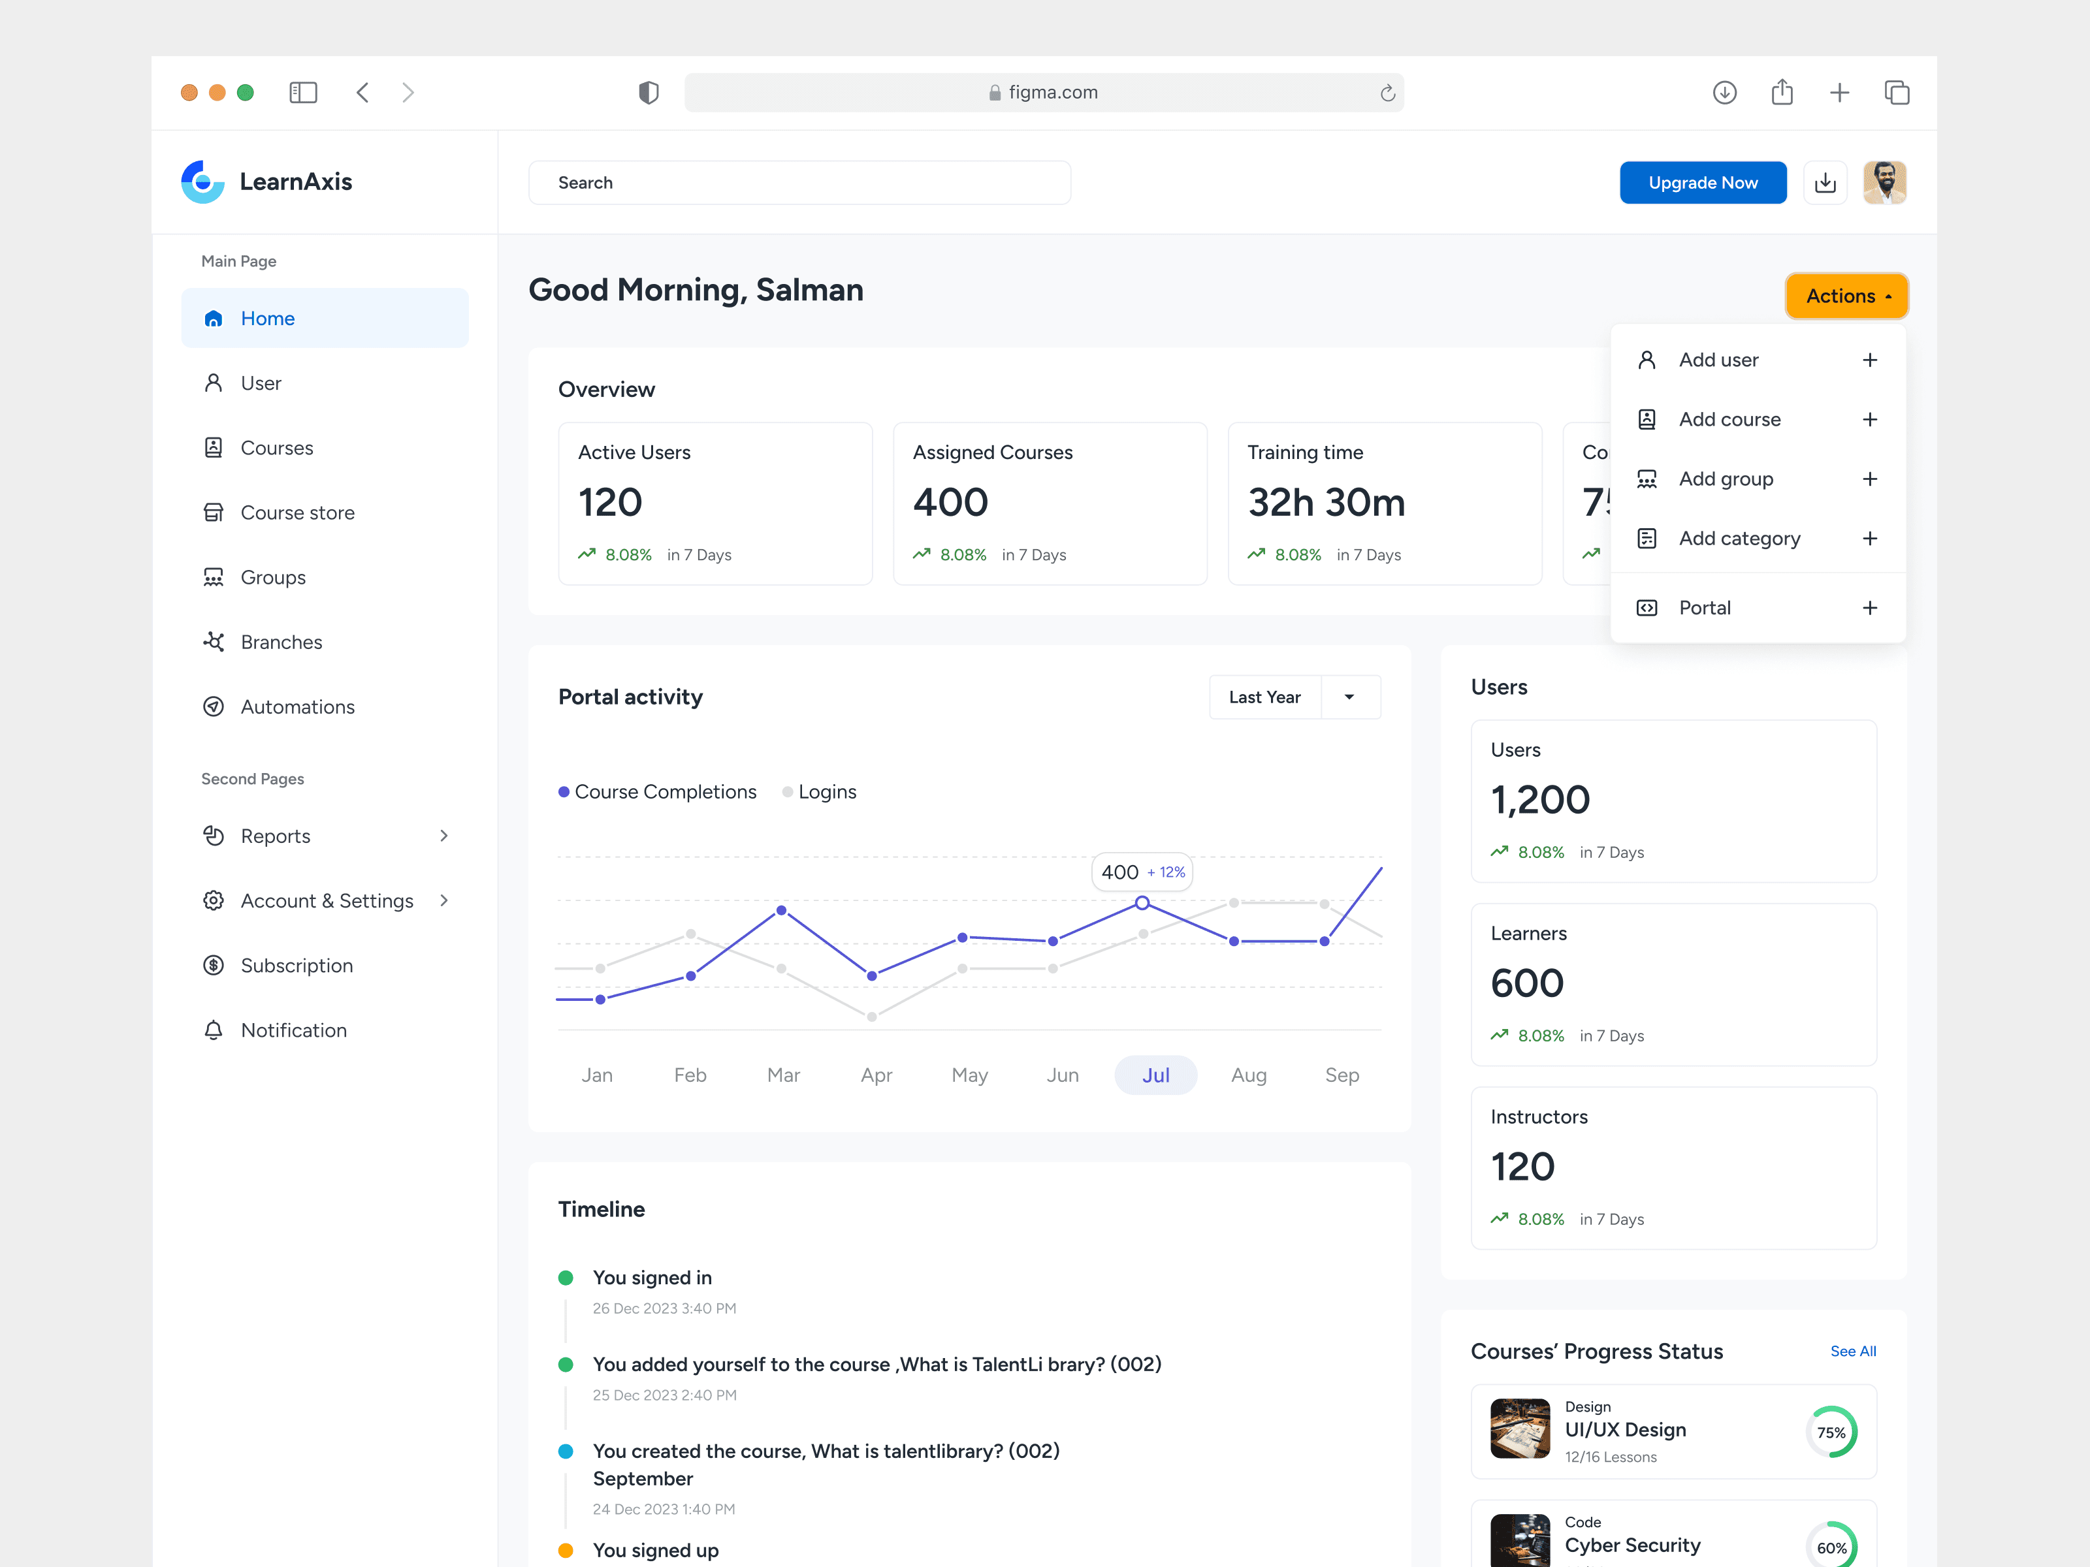Viewport: 2090px width, 1567px height.
Task: Open the user profile avatar
Action: [1884, 182]
